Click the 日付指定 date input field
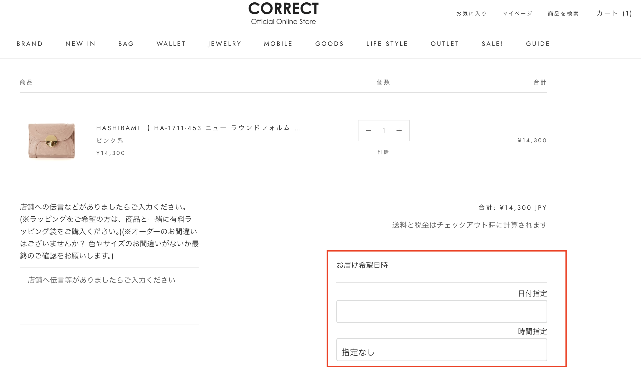The width and height of the screenshot is (641, 370). click(x=441, y=311)
